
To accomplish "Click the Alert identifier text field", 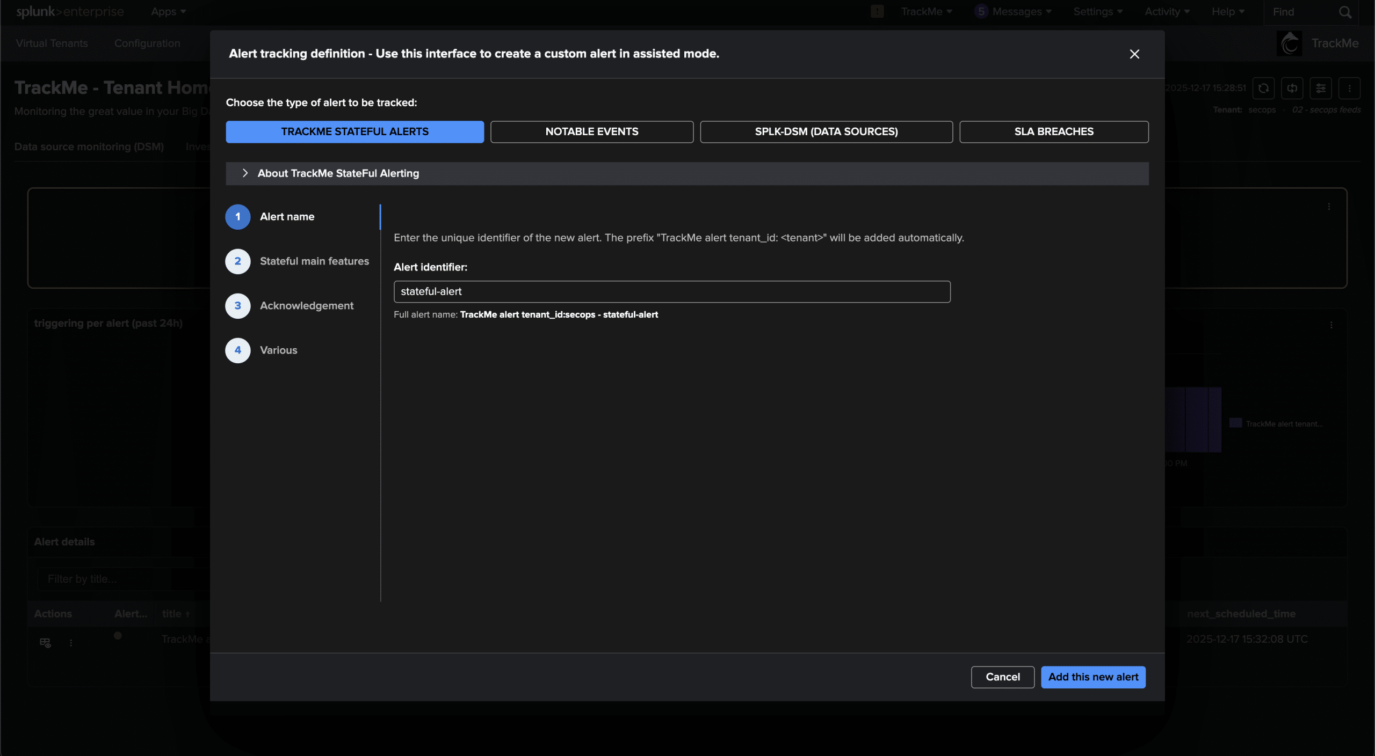I will coord(671,292).
